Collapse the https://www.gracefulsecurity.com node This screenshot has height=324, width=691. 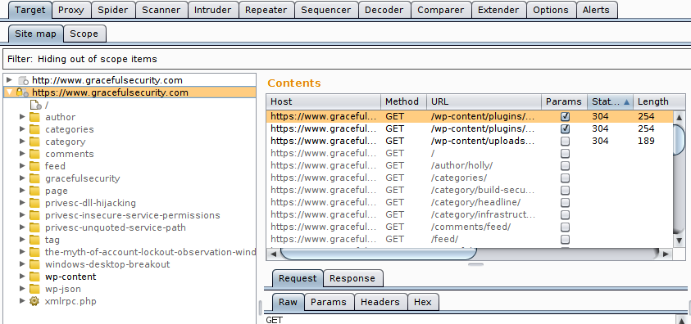pyautogui.click(x=9, y=92)
